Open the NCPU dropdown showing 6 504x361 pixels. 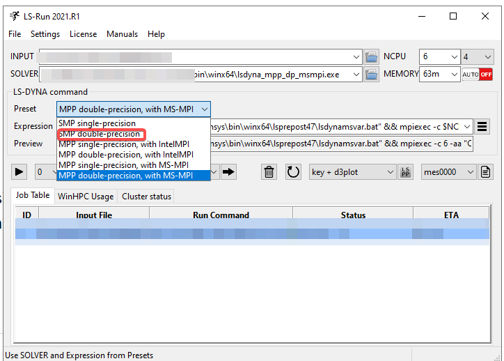coord(440,57)
